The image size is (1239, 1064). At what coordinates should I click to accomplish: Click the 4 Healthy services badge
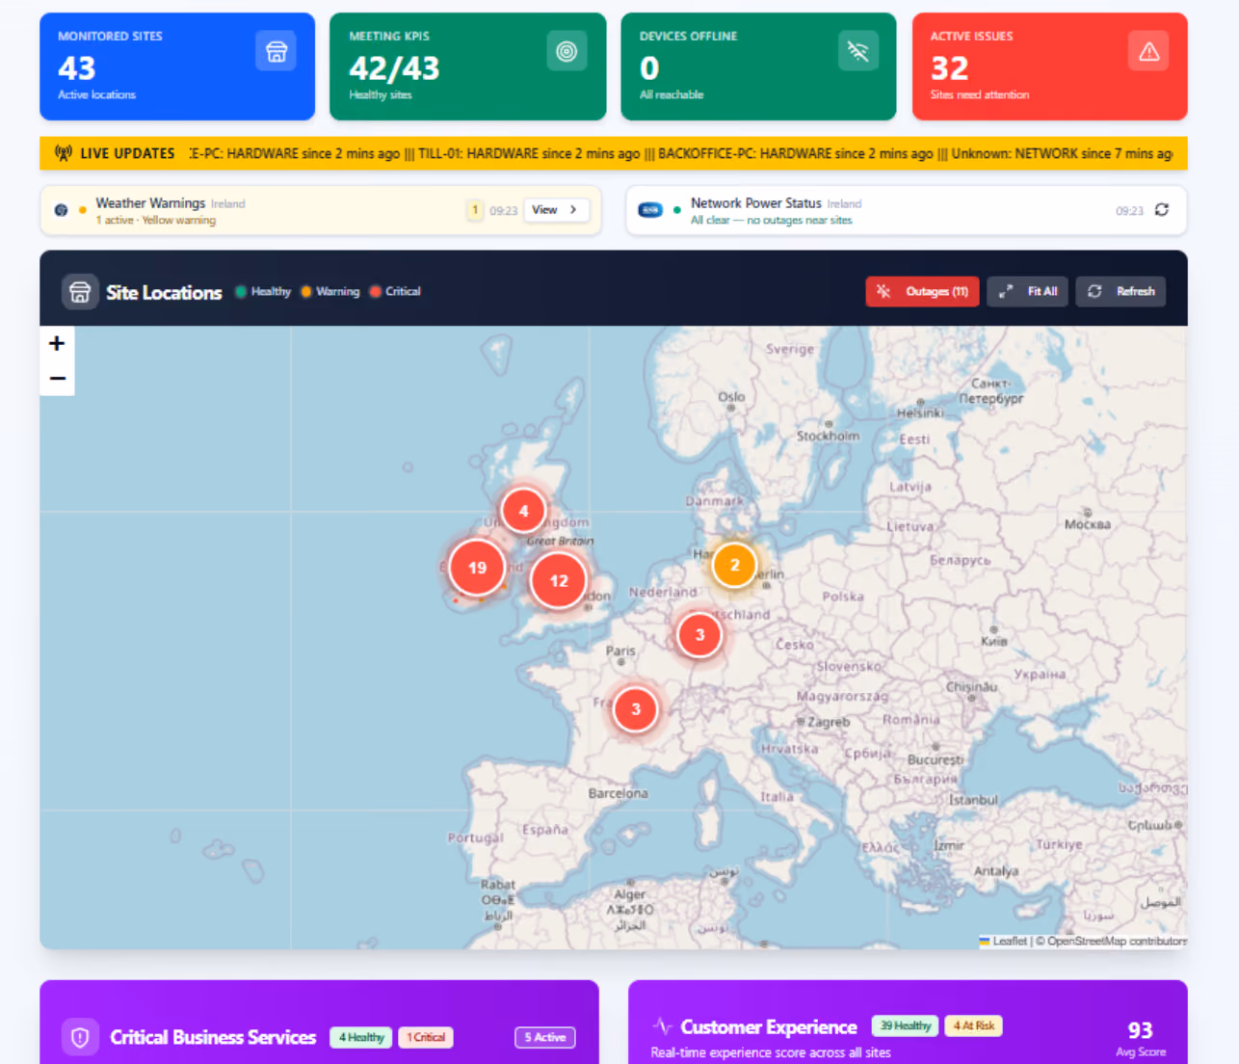361,1037
